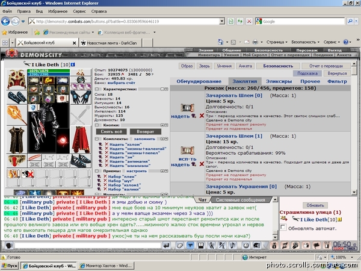This screenshot has width=361, height=271.
Task: Switch to Новостная лента - DarkClan browser tab
Action: tap(110, 43)
